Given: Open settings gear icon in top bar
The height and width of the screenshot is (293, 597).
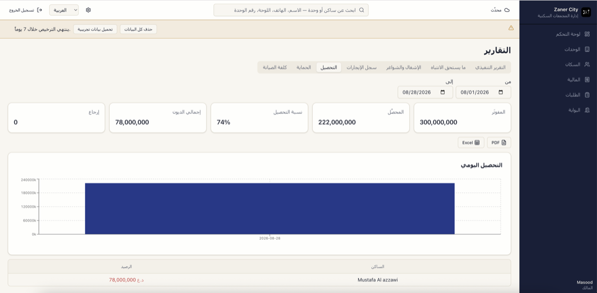Looking at the screenshot, I should (89, 10).
